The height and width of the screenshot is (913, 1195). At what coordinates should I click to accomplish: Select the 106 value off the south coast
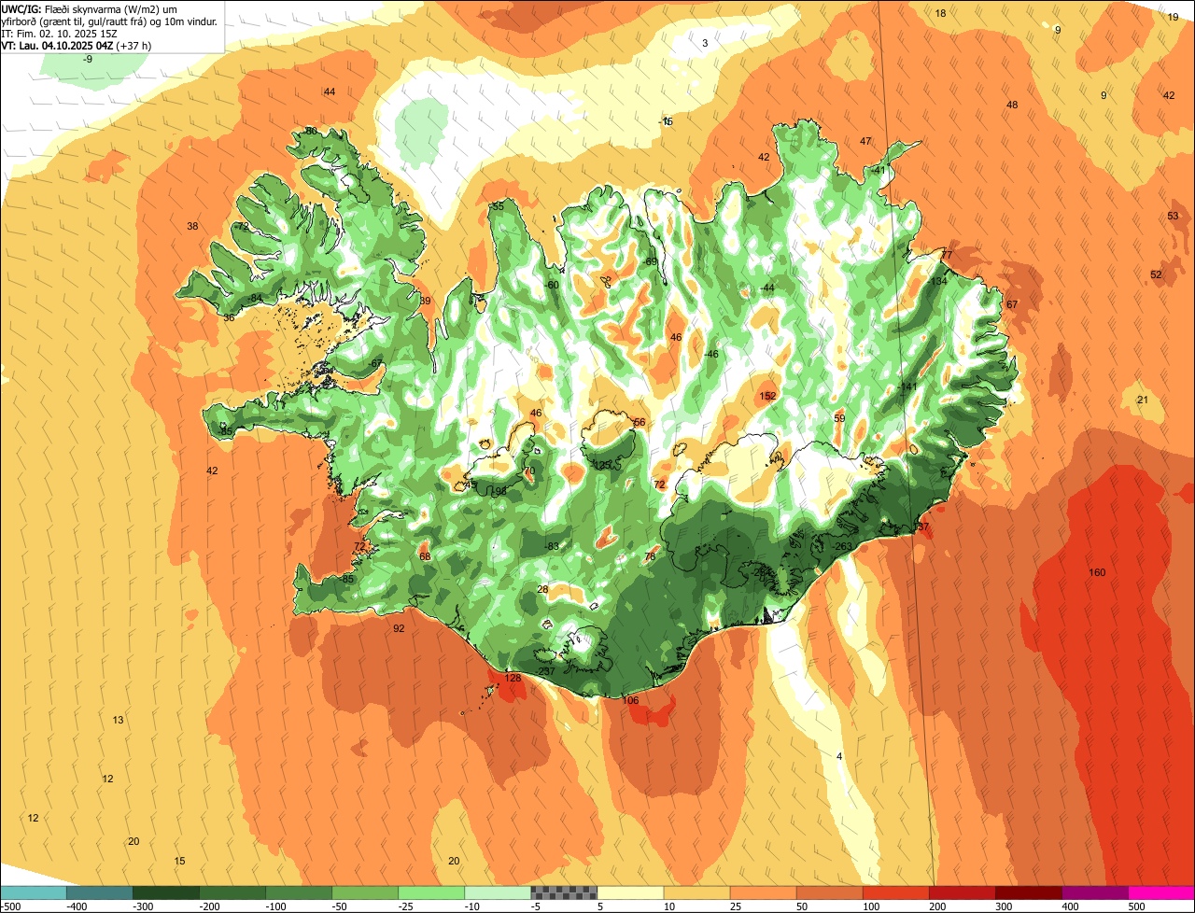pyautogui.click(x=630, y=700)
